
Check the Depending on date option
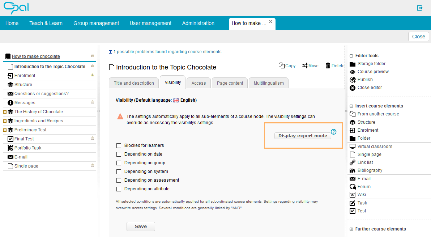click(x=119, y=154)
